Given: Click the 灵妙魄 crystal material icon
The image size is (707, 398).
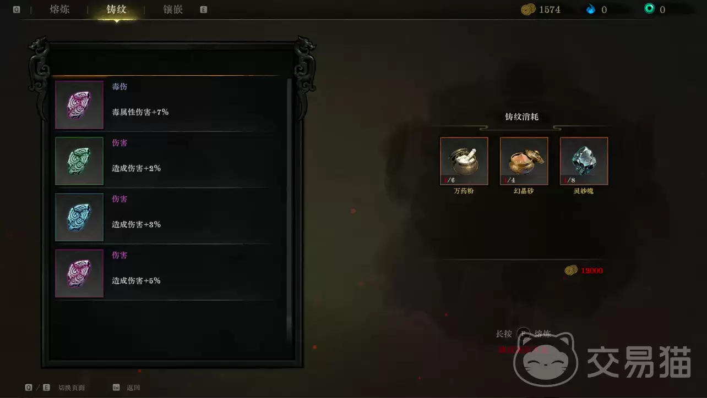Looking at the screenshot, I should pyautogui.click(x=584, y=161).
